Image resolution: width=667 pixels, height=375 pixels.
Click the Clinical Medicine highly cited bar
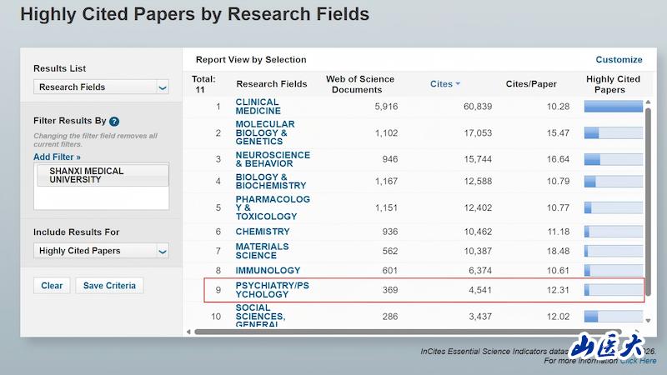coord(613,107)
